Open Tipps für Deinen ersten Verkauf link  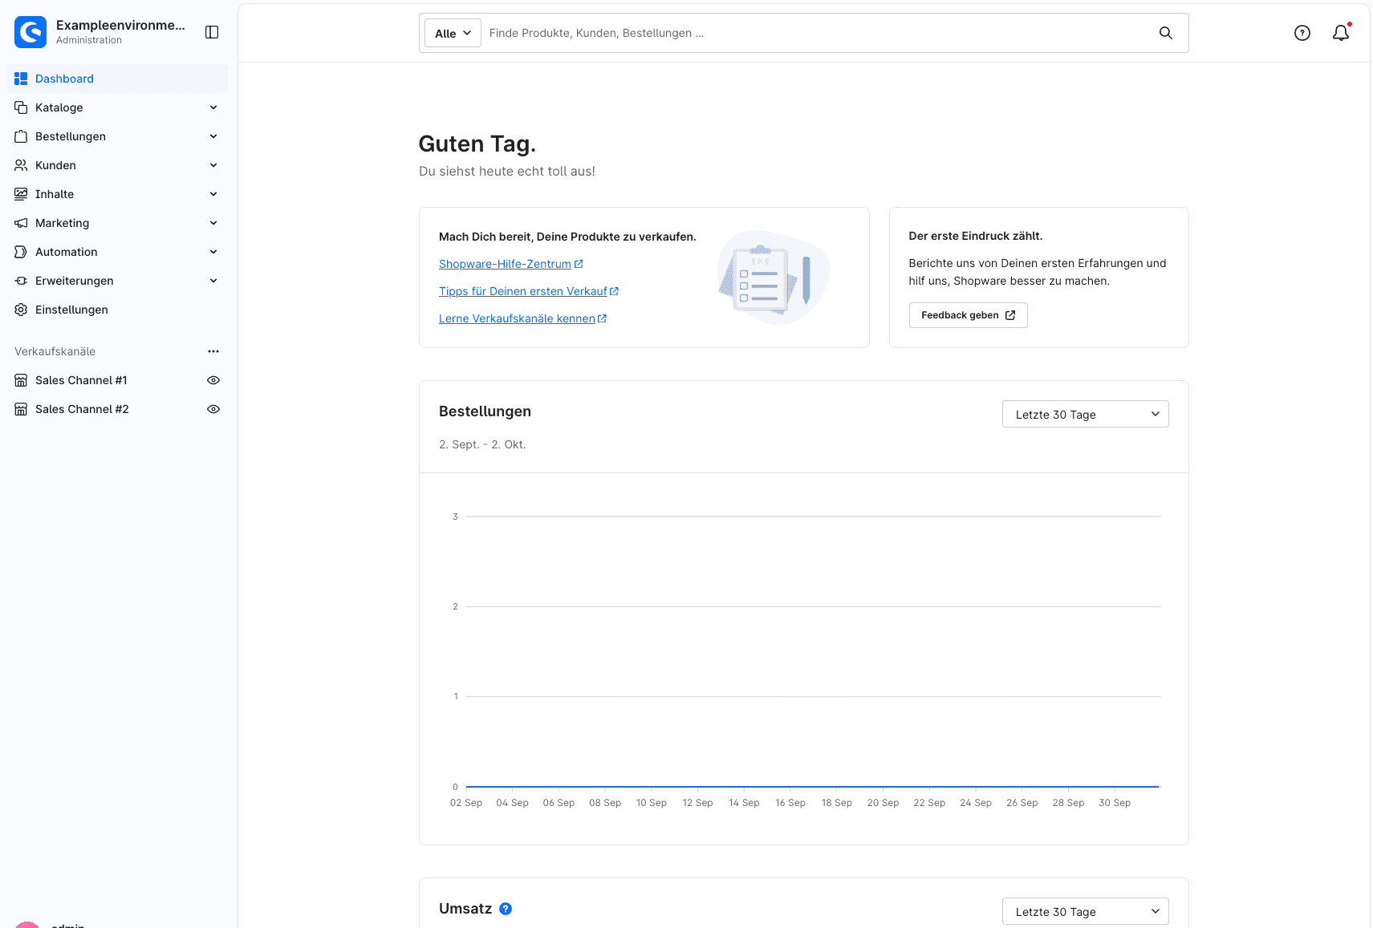click(528, 291)
